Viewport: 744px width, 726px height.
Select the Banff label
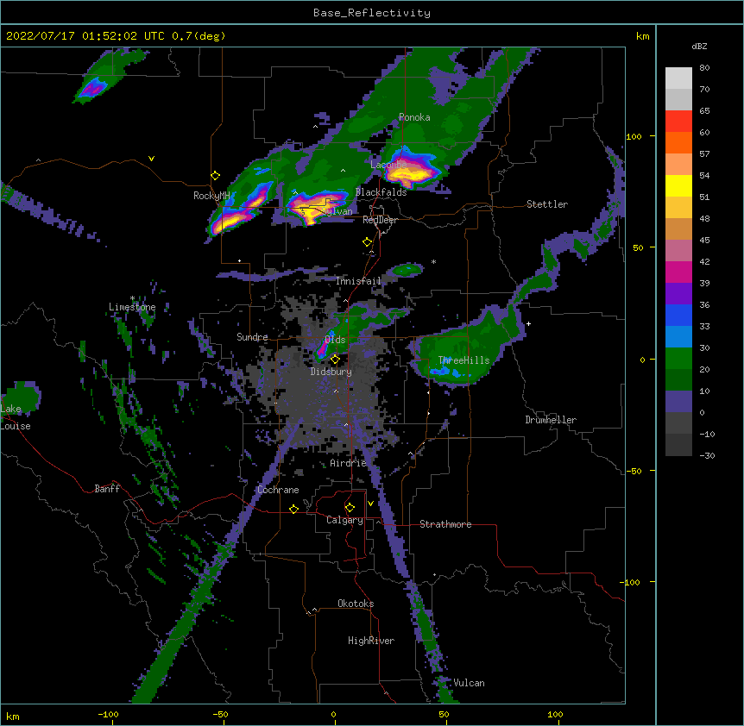[107, 489]
